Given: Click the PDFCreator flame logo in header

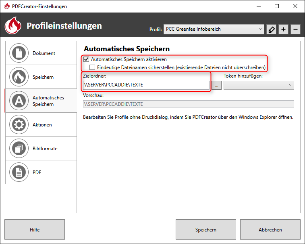Looking at the screenshot, I should coord(13,26).
